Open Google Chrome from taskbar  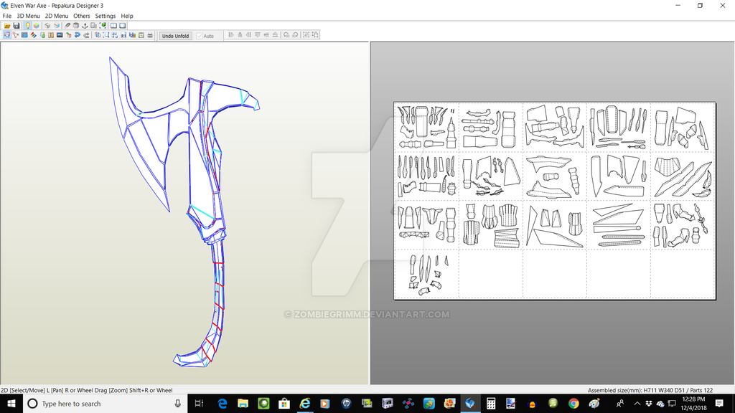coord(574,403)
